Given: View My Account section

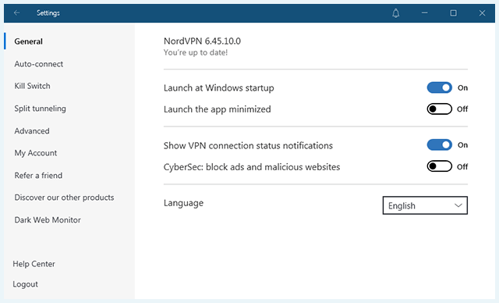Looking at the screenshot, I should (35, 153).
